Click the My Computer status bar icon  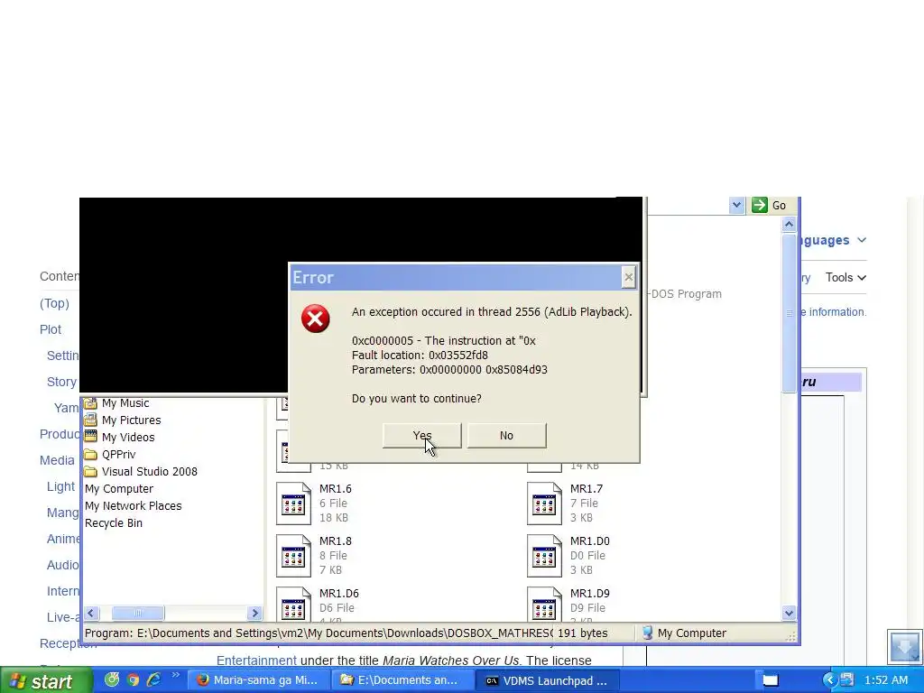click(648, 633)
